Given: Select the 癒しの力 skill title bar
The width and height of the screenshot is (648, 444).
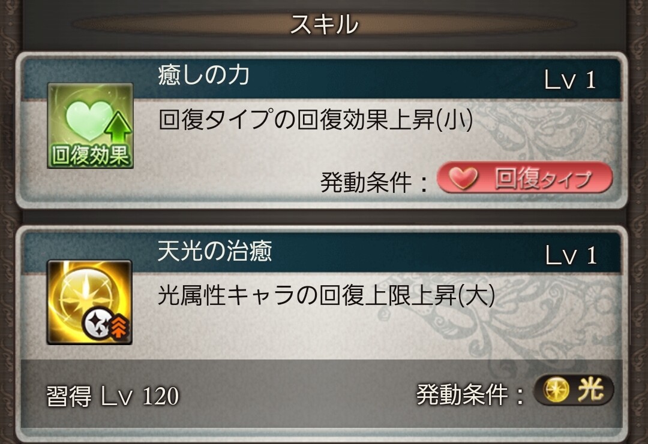Looking at the screenshot, I should 321,78.
